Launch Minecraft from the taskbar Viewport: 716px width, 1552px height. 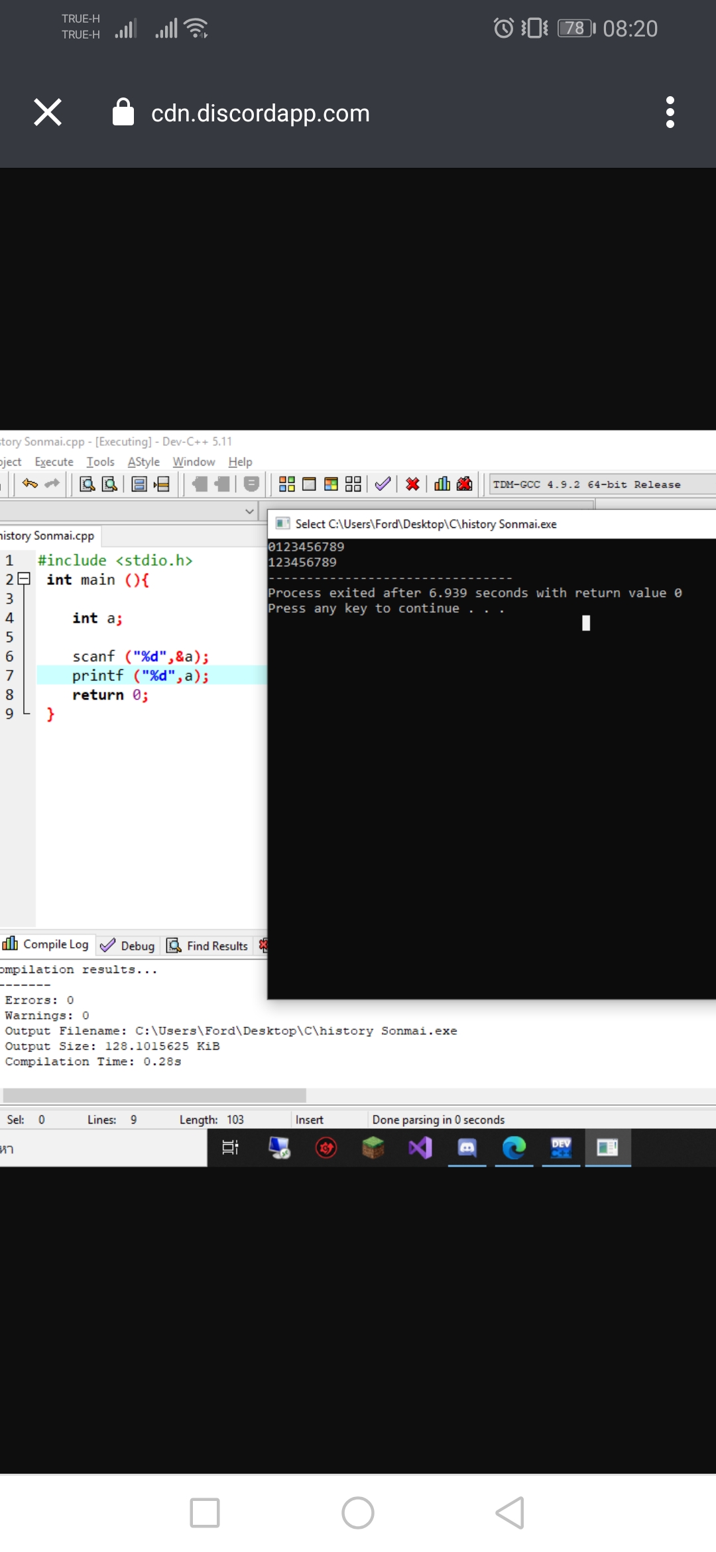(373, 1147)
